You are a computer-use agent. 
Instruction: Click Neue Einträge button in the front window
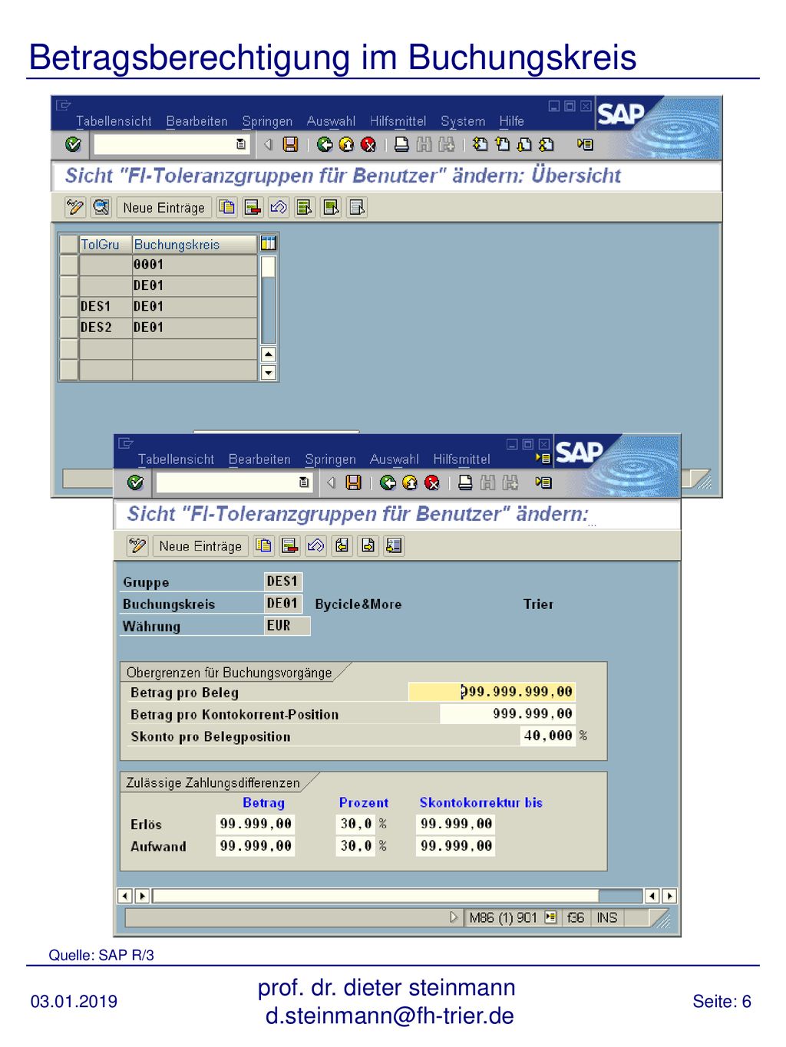click(200, 545)
